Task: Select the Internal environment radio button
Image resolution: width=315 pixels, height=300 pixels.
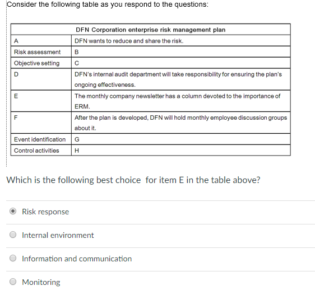Action: pos(13,235)
